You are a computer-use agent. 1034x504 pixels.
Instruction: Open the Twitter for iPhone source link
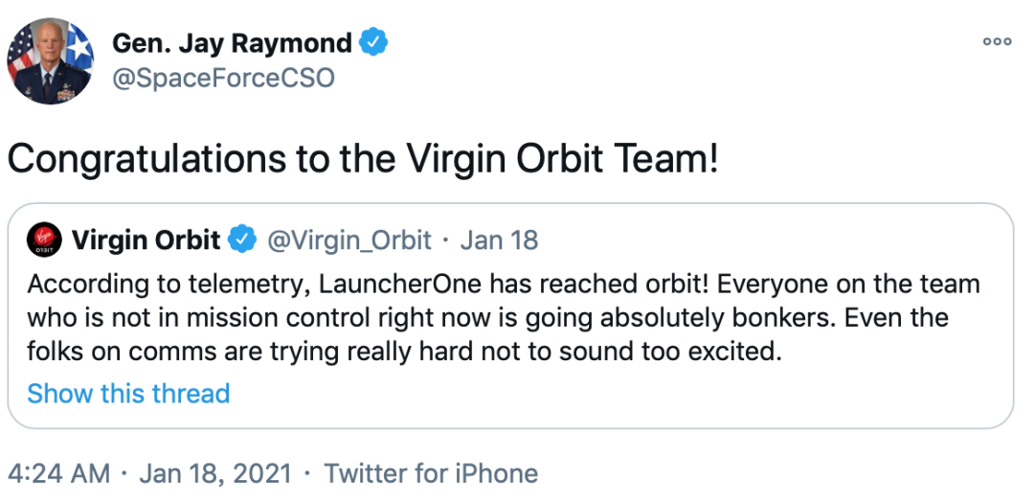(431, 472)
